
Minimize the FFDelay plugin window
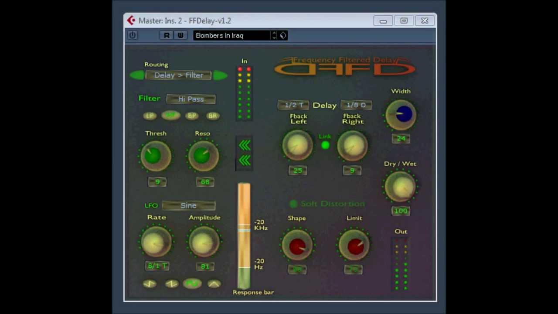[x=383, y=20]
